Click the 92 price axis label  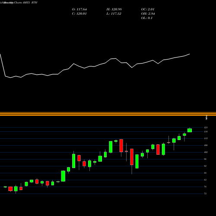[206, 166]
